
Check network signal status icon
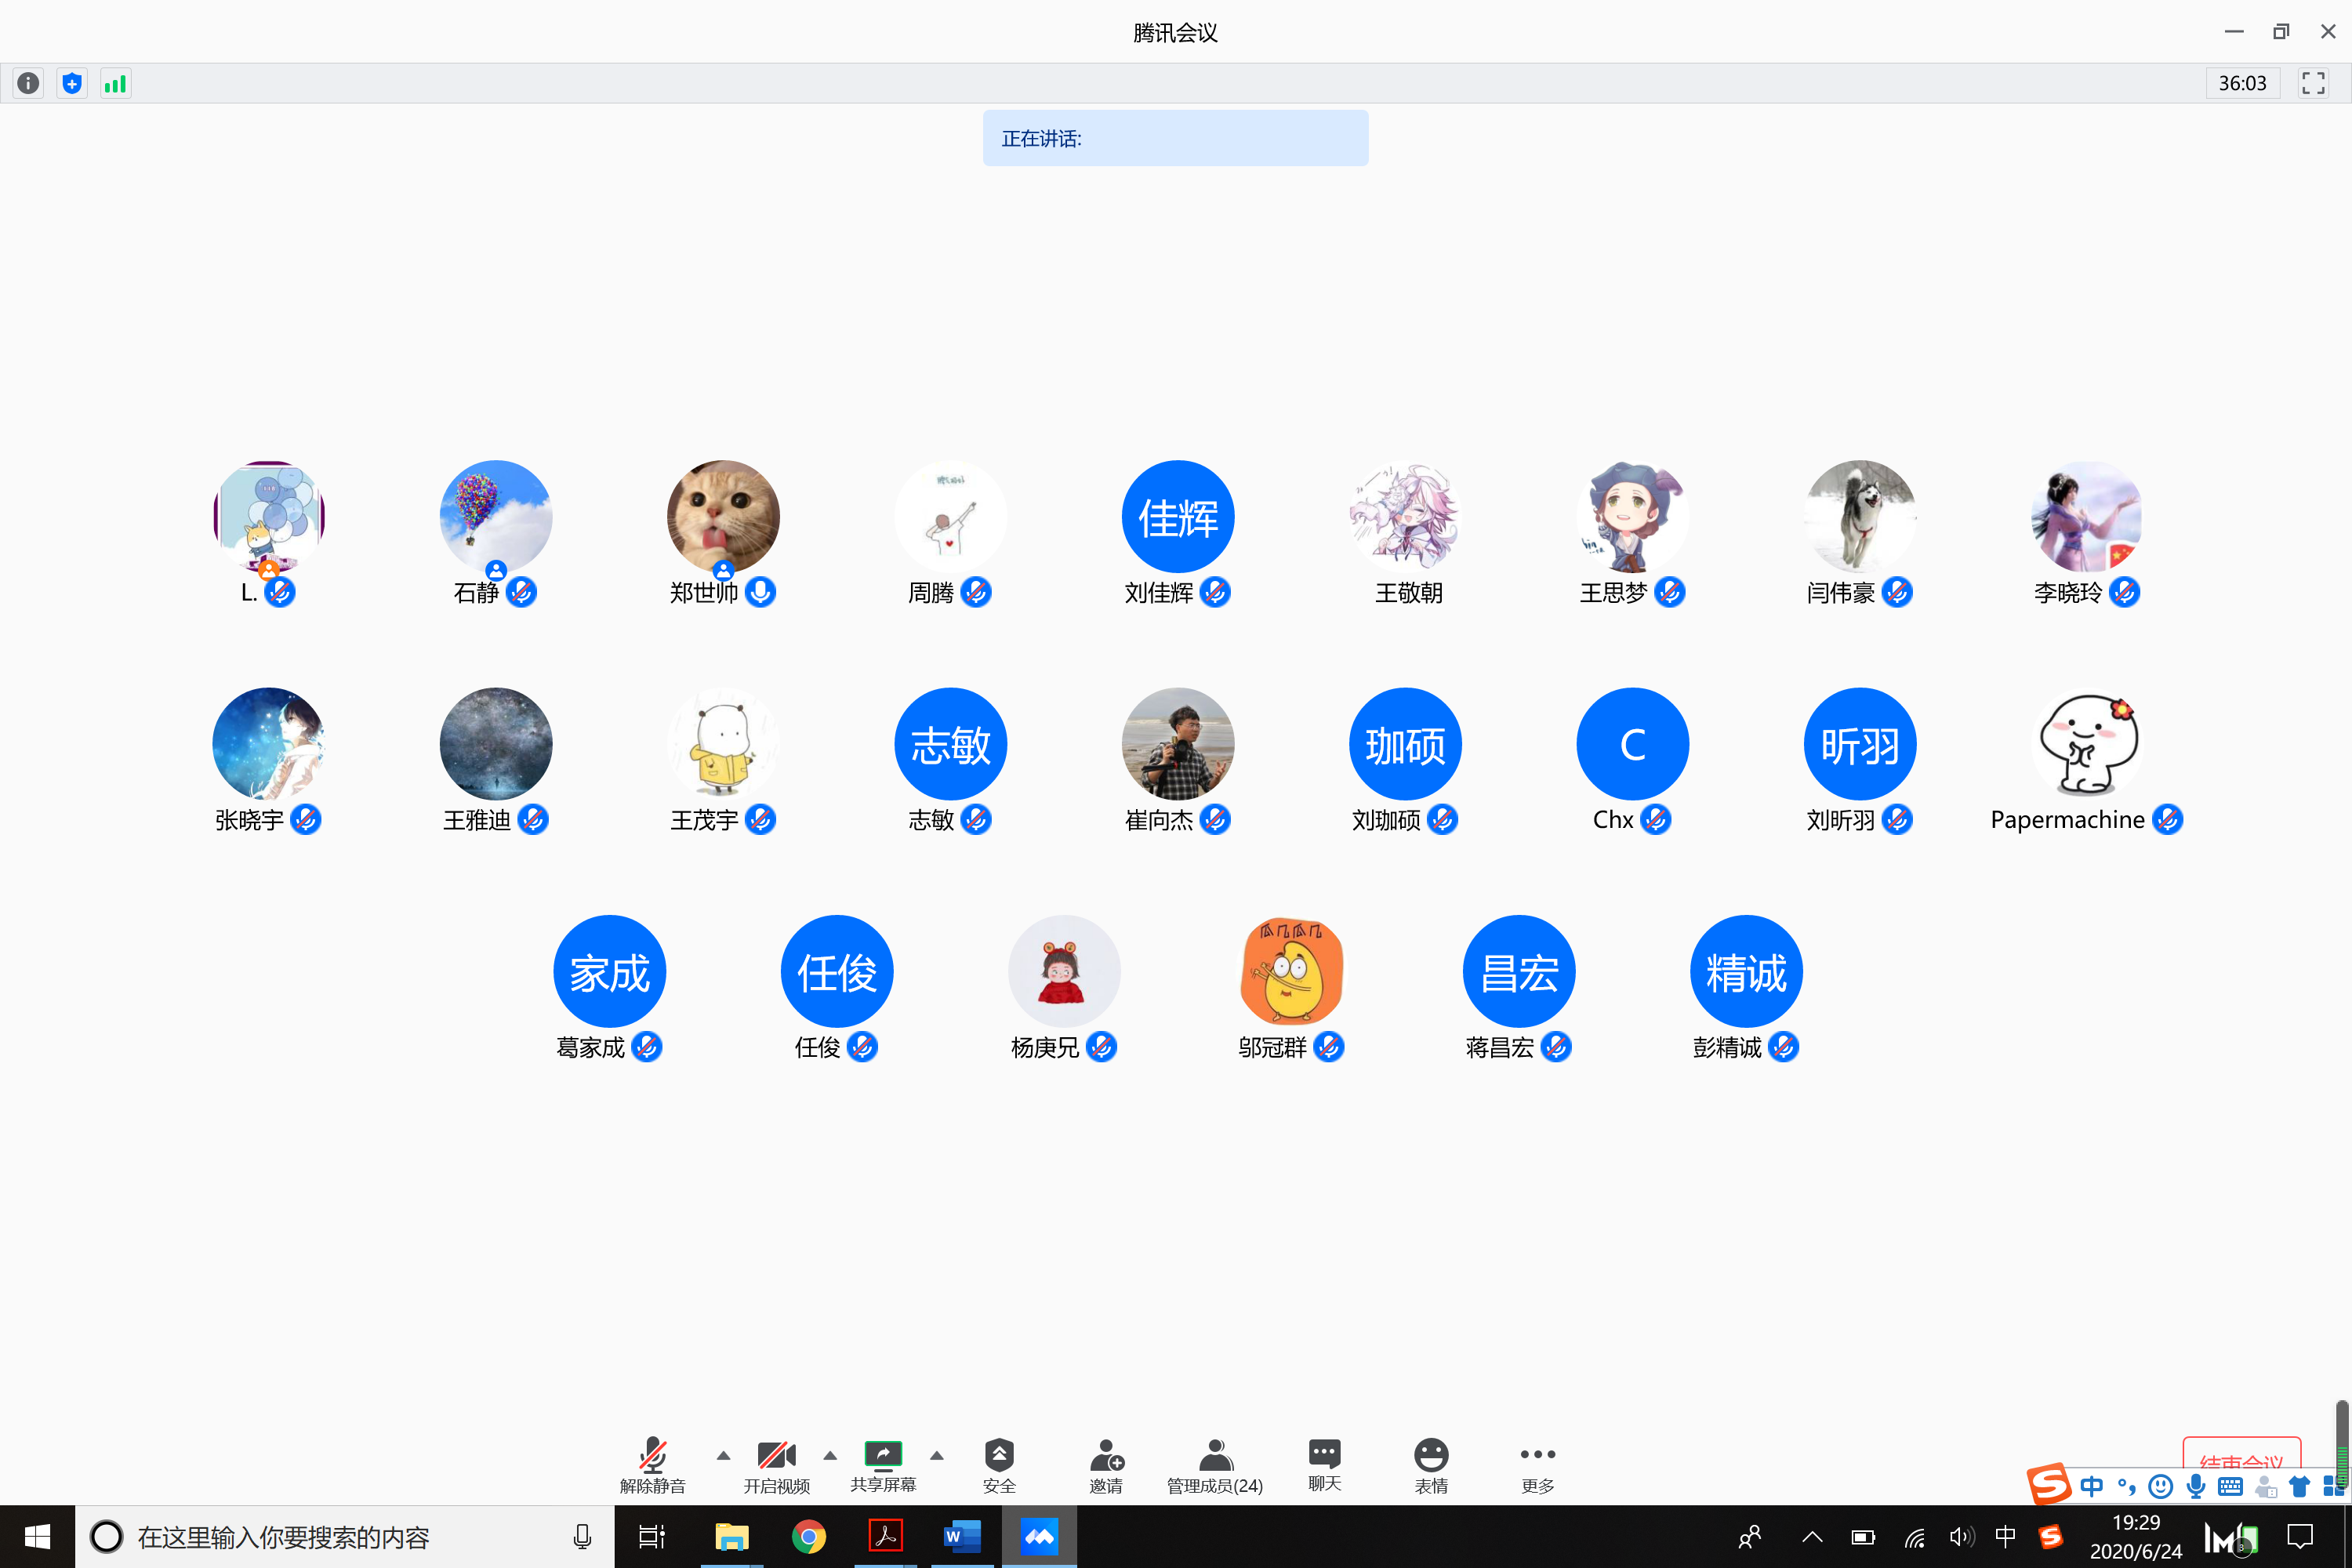(115, 83)
